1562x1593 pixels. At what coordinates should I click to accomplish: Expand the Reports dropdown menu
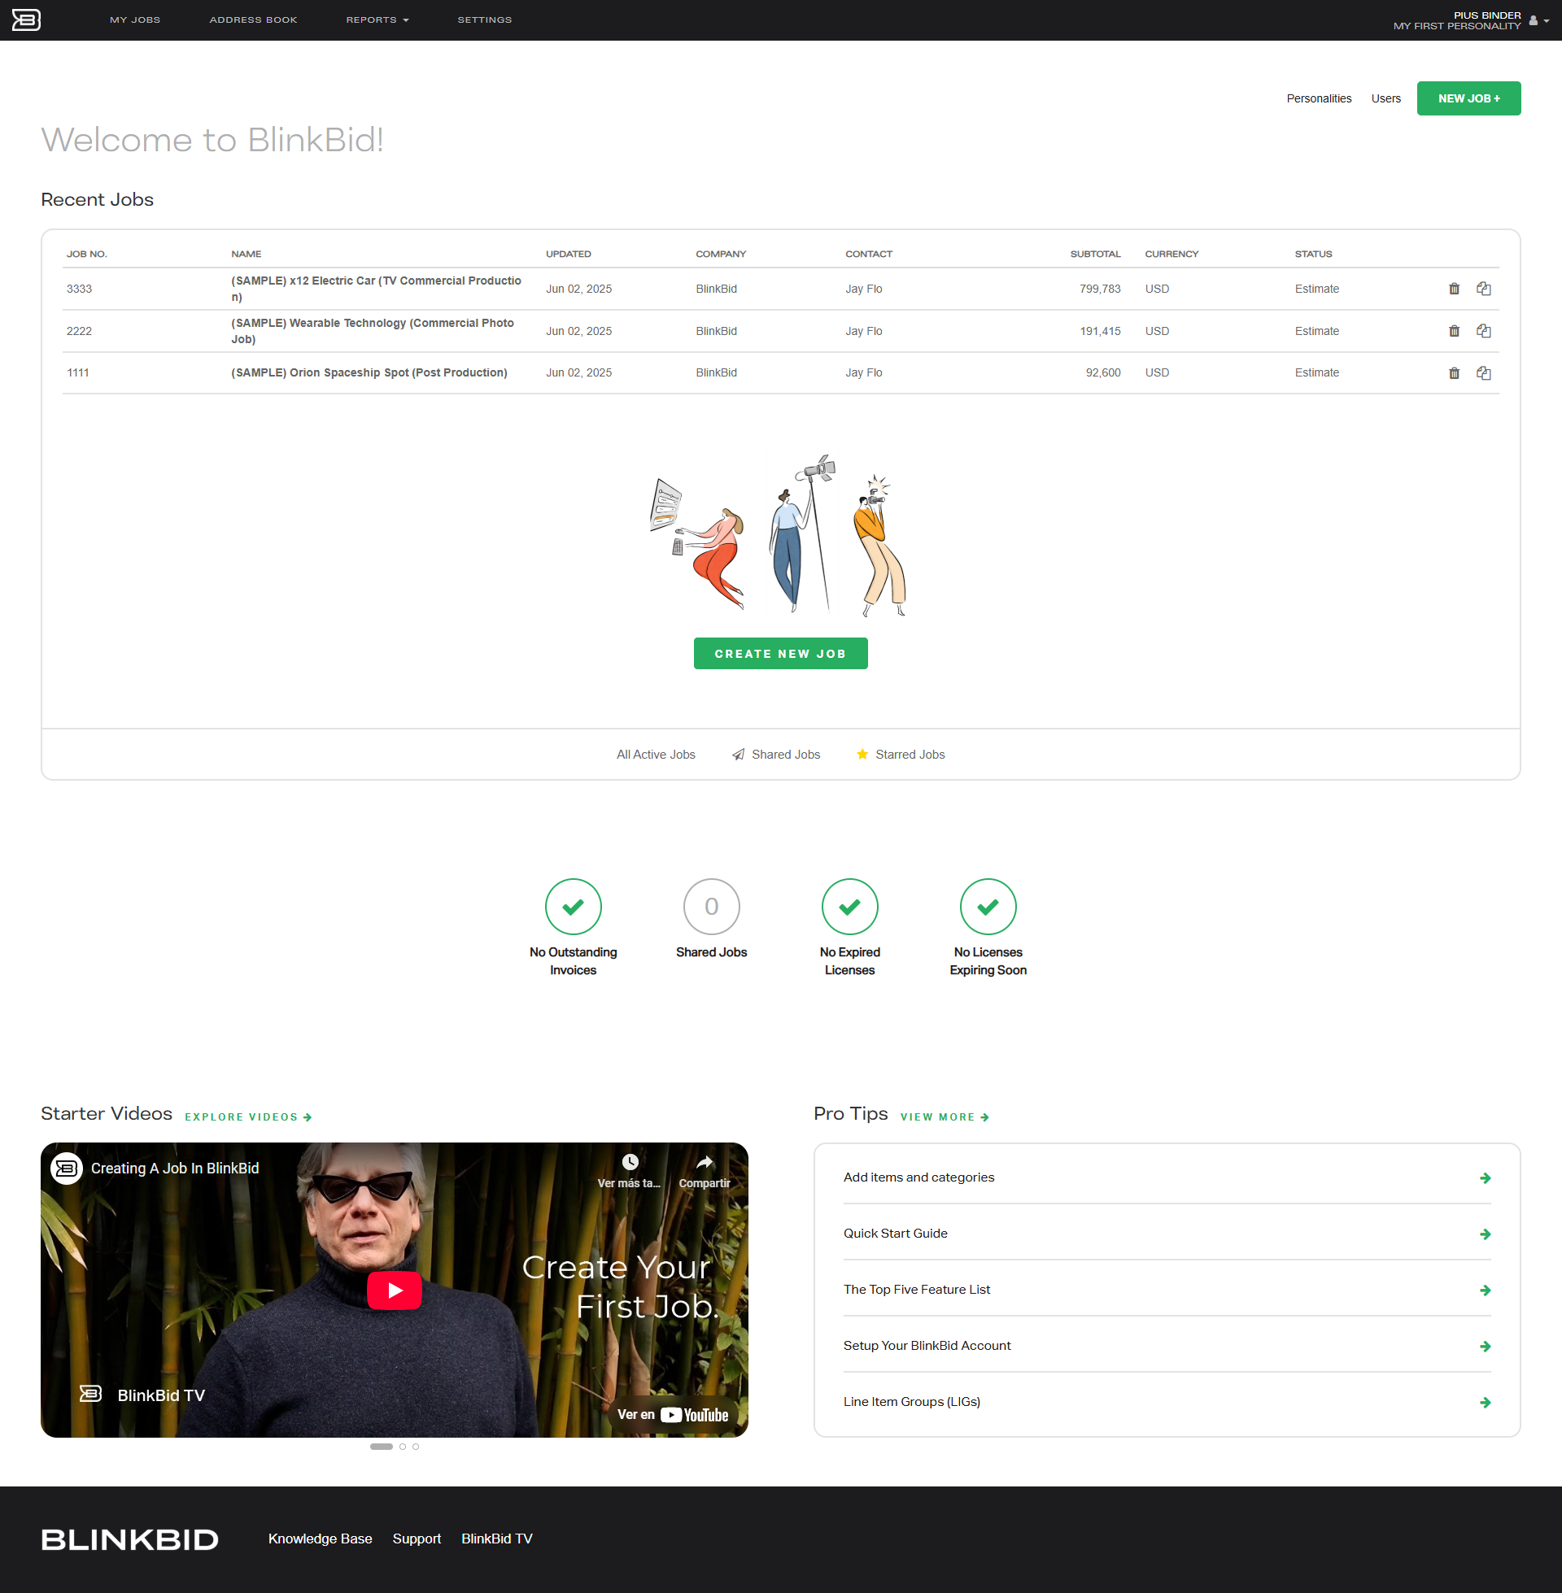pos(377,20)
